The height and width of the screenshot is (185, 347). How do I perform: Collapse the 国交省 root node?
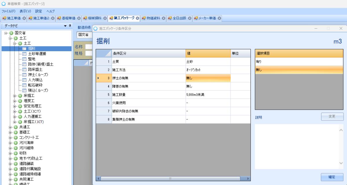pos(6,33)
